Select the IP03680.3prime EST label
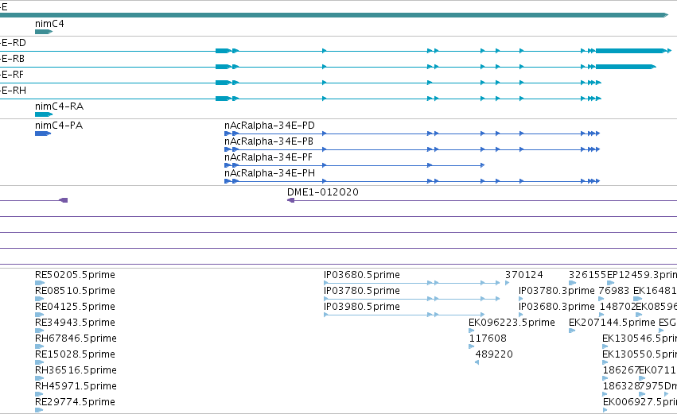The image size is (677, 414). click(557, 307)
